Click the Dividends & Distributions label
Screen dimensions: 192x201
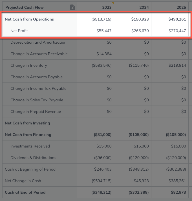tap(33, 158)
